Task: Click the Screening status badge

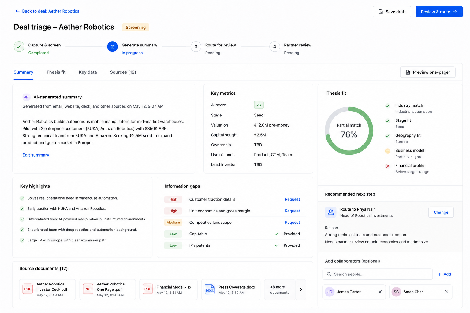Action: coord(136,27)
